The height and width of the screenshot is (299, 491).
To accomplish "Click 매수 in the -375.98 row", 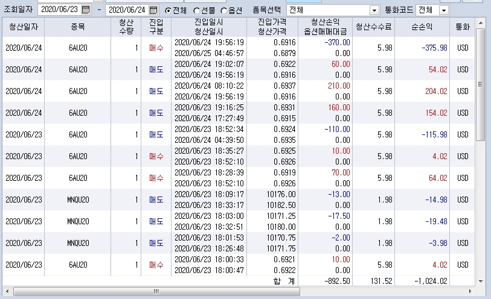I will tap(156, 48).
